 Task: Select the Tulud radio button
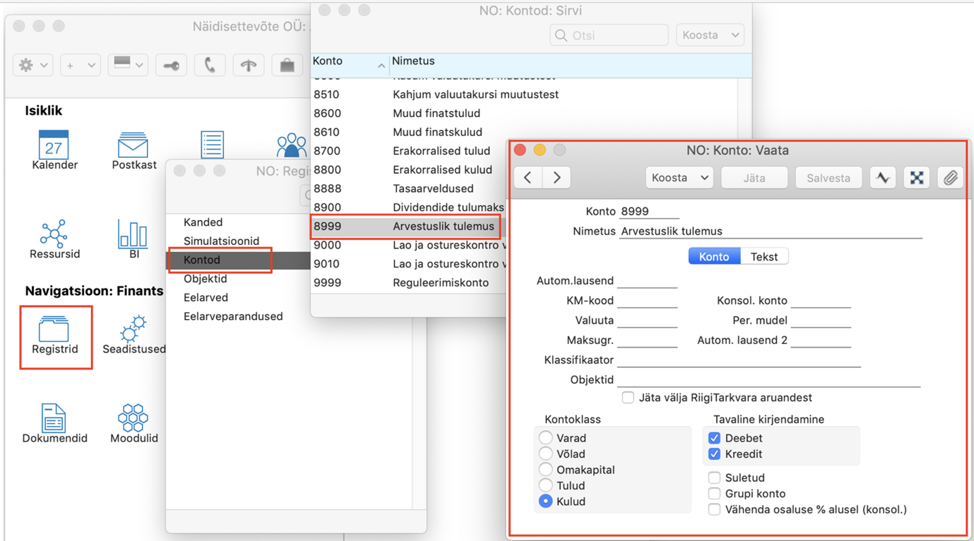point(546,485)
